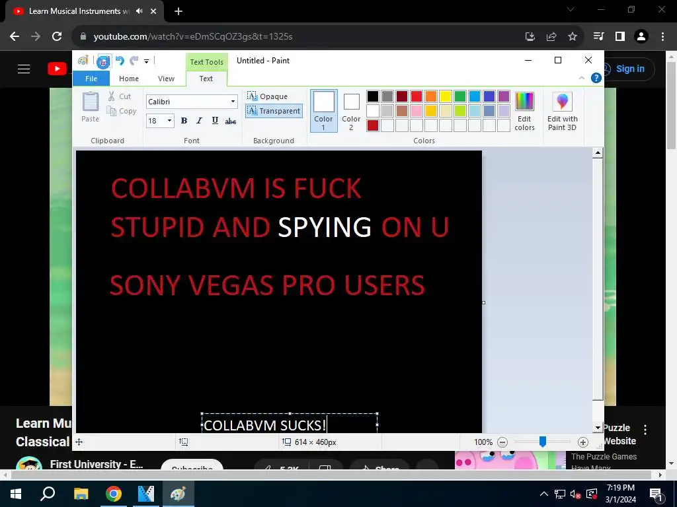The height and width of the screenshot is (507, 677).
Task: Select the Text ribbon tab
Action: (206, 79)
